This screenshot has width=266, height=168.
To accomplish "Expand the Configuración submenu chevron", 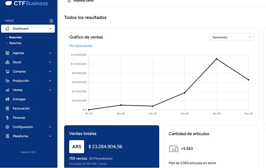I will coord(50,127).
